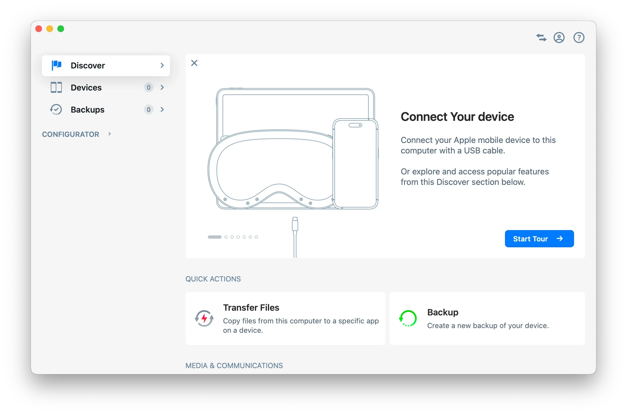
Task: Expand the CONFIGURATOR section
Action: point(110,134)
